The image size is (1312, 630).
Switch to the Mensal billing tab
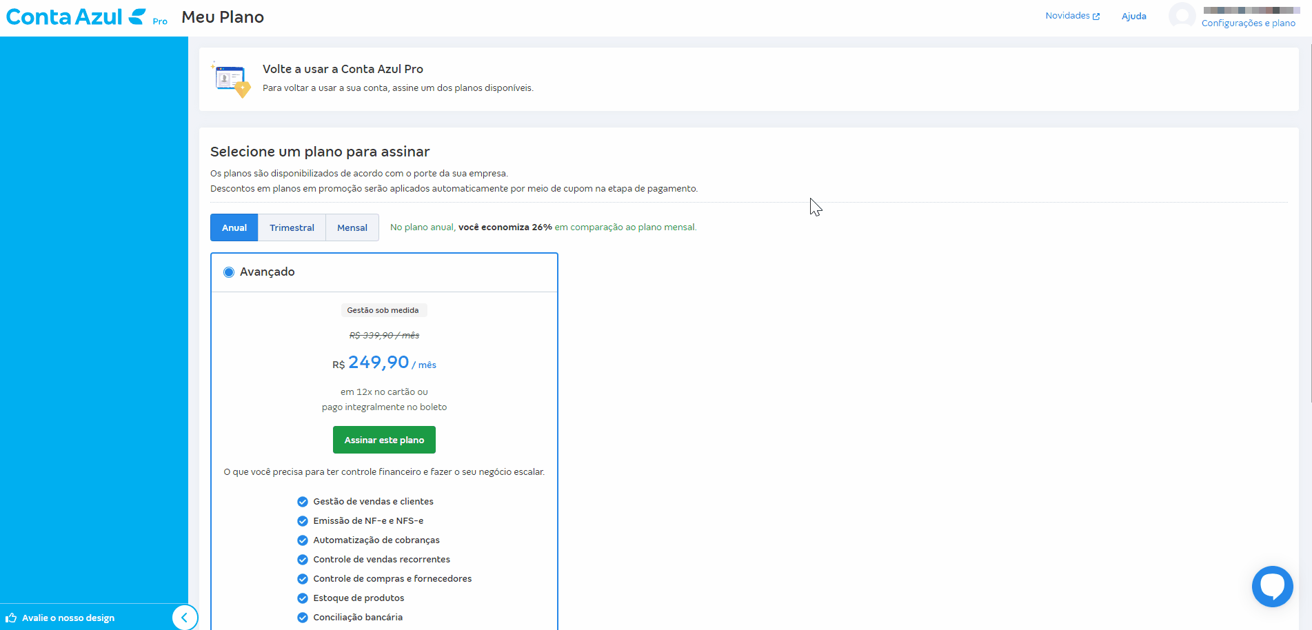(x=352, y=227)
